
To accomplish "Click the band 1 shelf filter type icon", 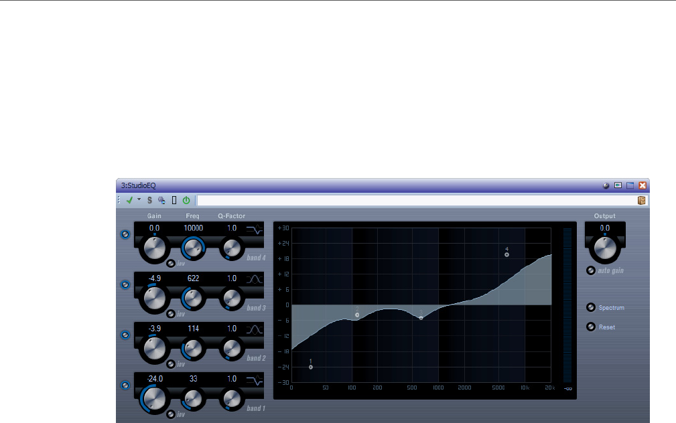I will (255, 380).
